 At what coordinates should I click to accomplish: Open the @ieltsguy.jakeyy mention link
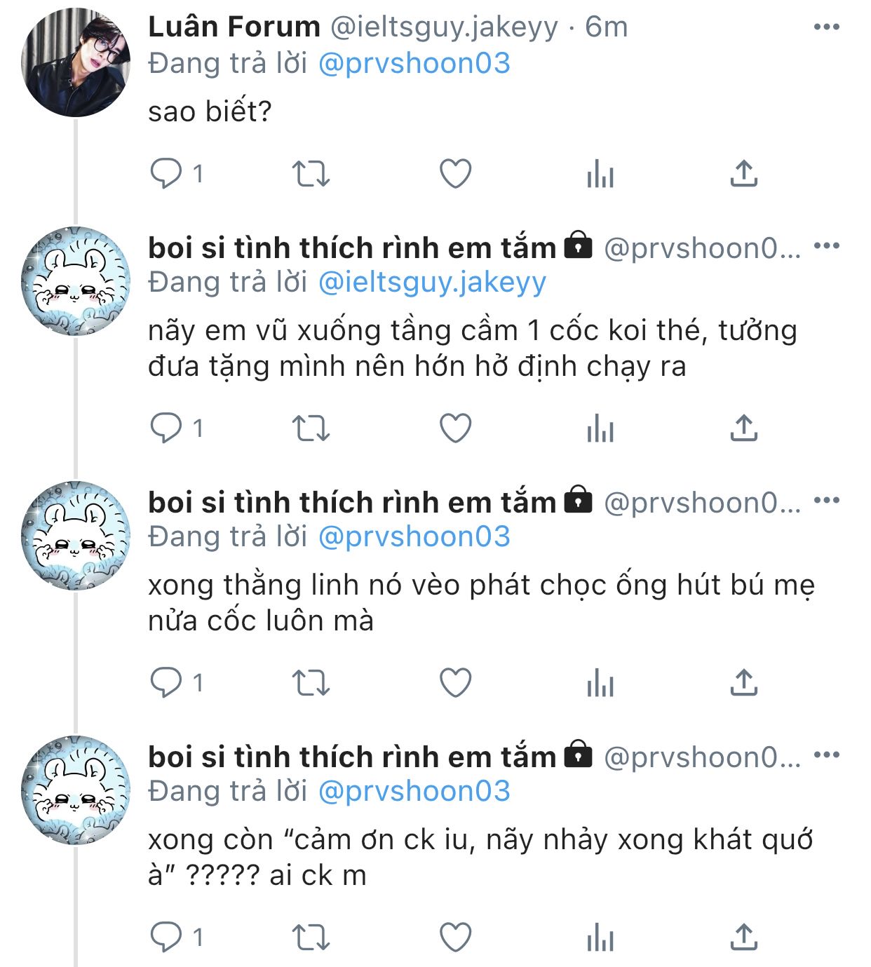coord(432,282)
